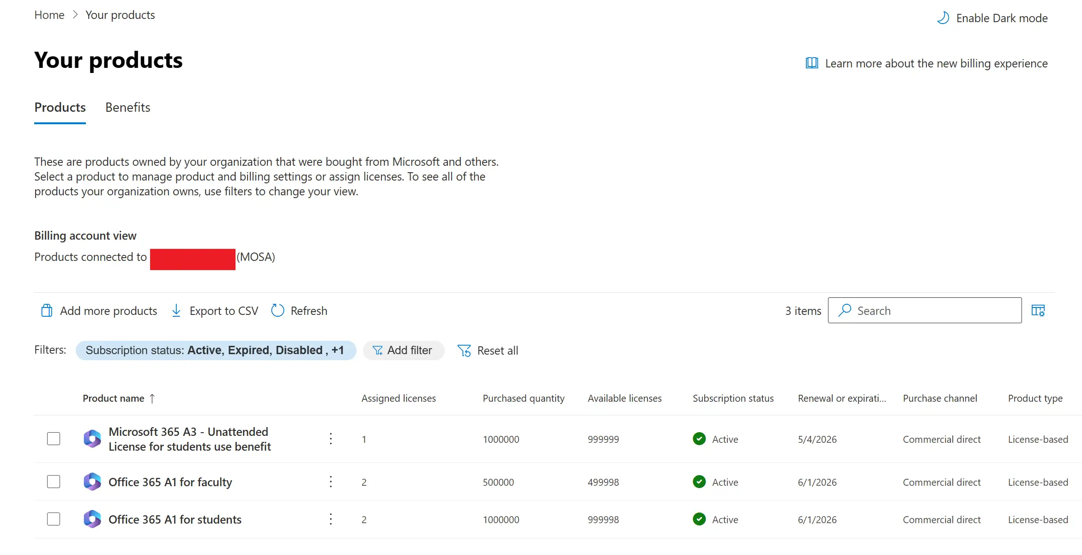Click License-based in Microsoft 365 A3 row
This screenshot has width=1082, height=555.
coord(1038,439)
